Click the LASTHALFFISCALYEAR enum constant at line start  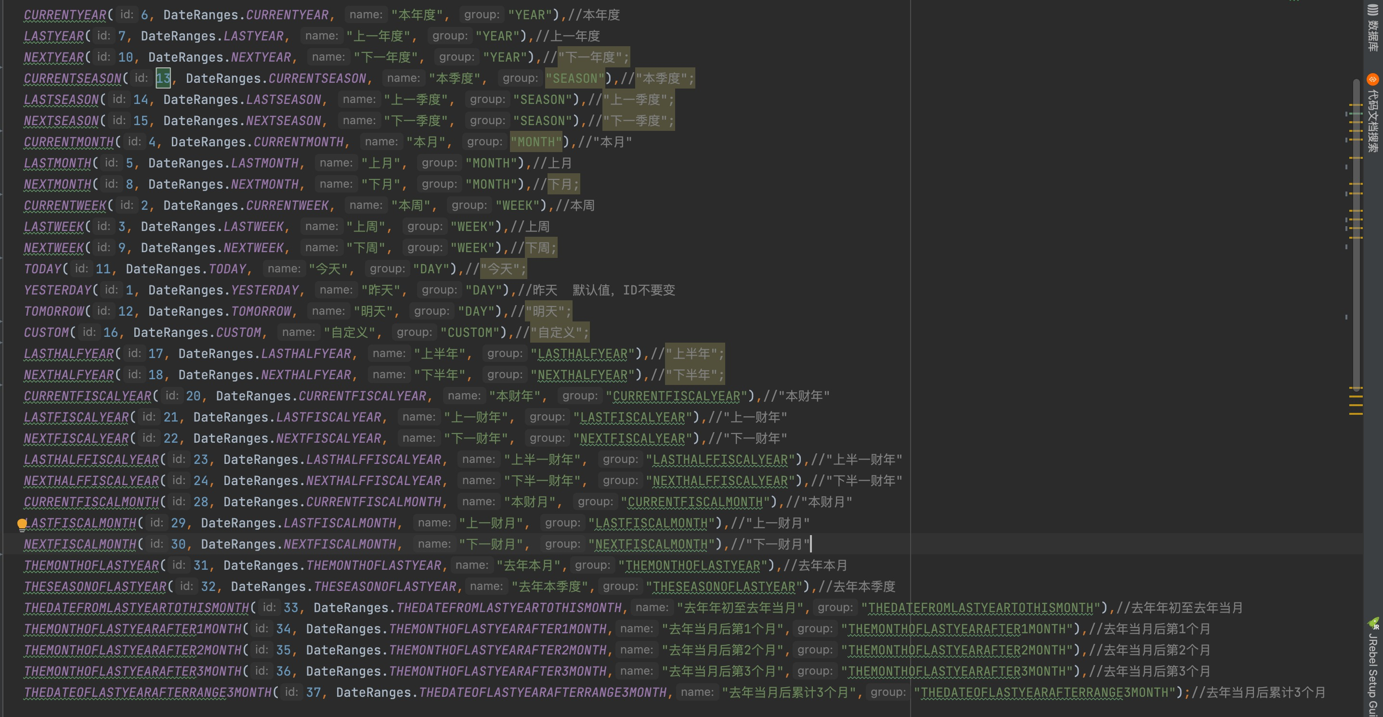(91, 460)
